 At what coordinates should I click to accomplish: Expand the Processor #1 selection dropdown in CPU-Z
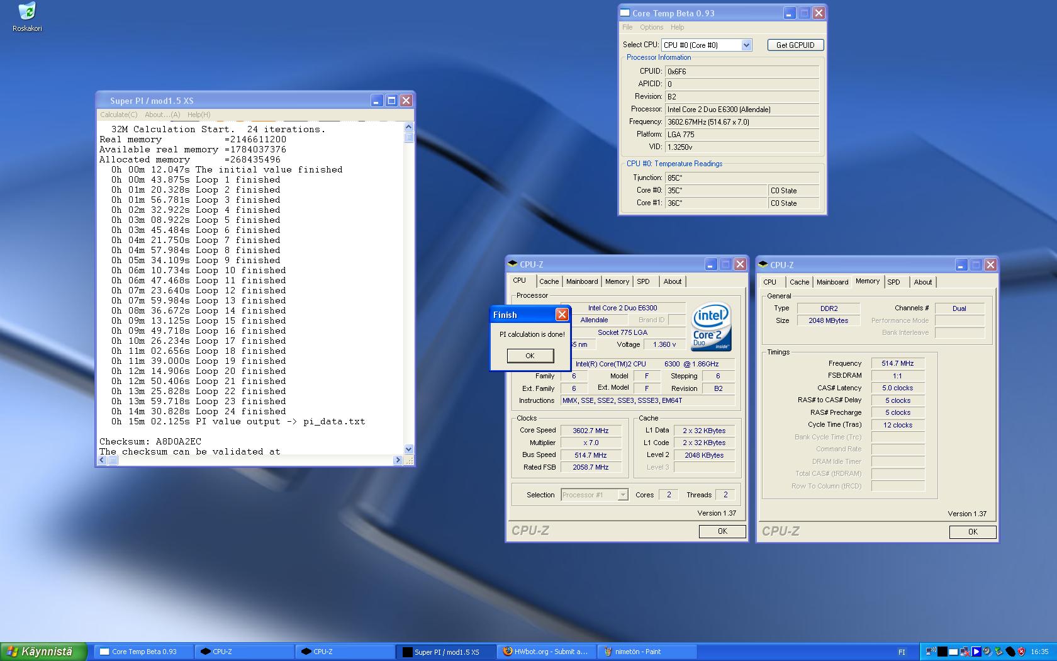tap(622, 495)
